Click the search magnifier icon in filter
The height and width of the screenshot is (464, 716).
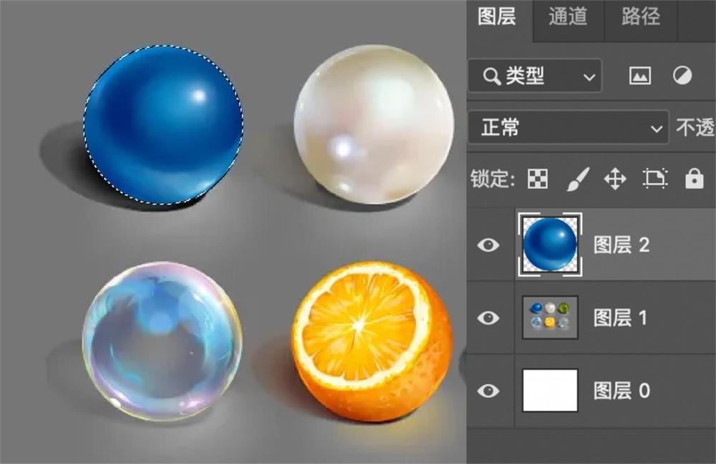pos(491,76)
